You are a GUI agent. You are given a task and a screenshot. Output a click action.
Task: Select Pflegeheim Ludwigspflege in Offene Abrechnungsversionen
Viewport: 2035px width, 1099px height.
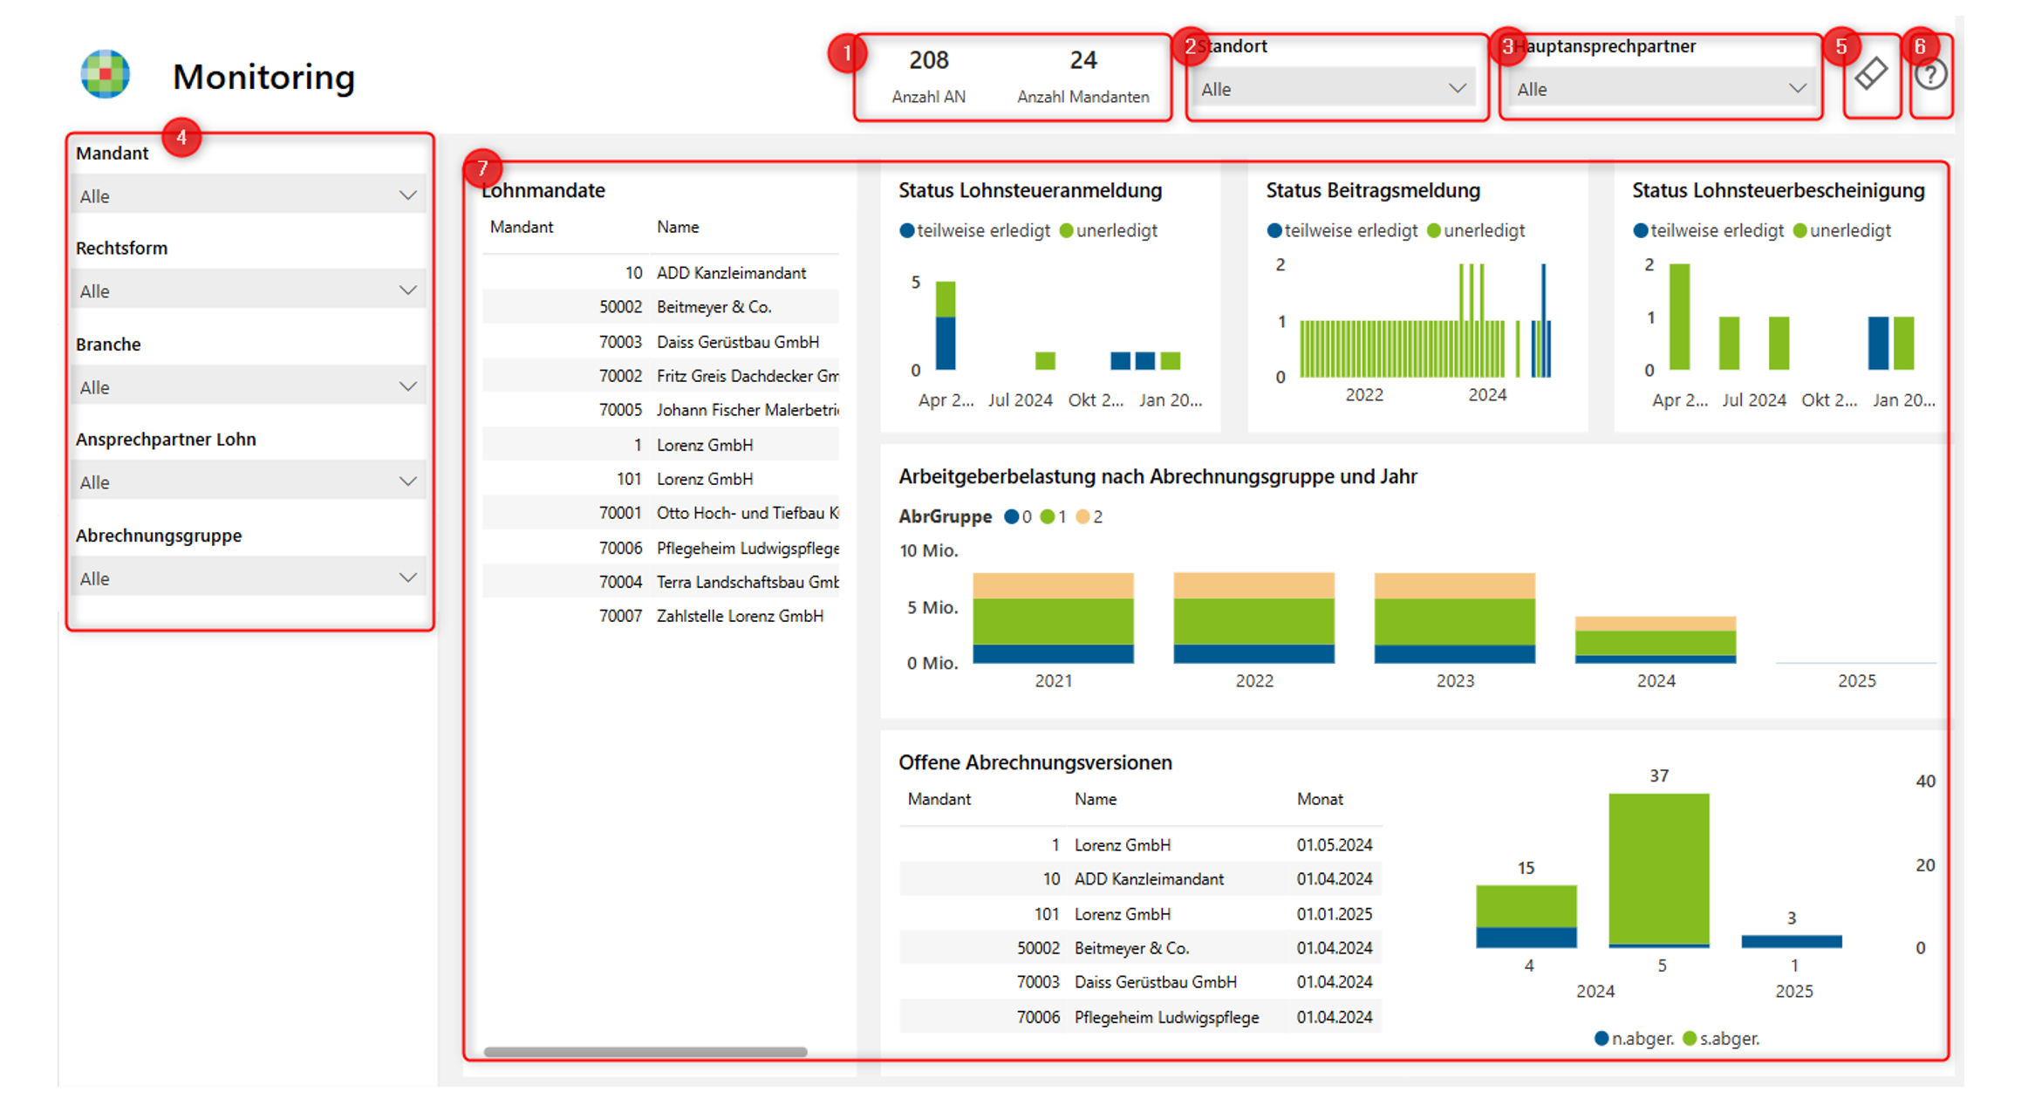pyautogui.click(x=1140, y=1017)
